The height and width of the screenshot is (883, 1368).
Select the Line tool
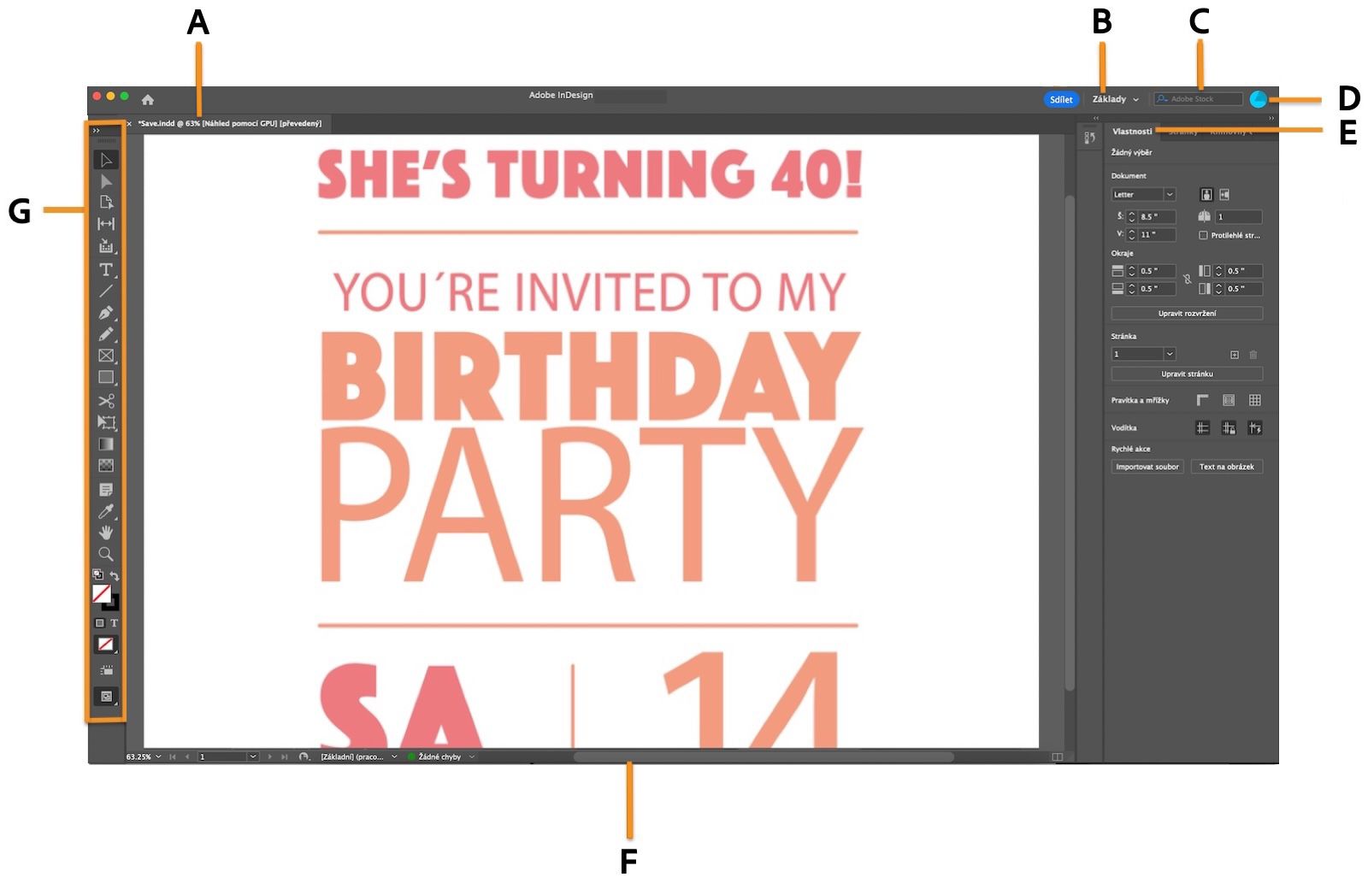click(x=106, y=291)
